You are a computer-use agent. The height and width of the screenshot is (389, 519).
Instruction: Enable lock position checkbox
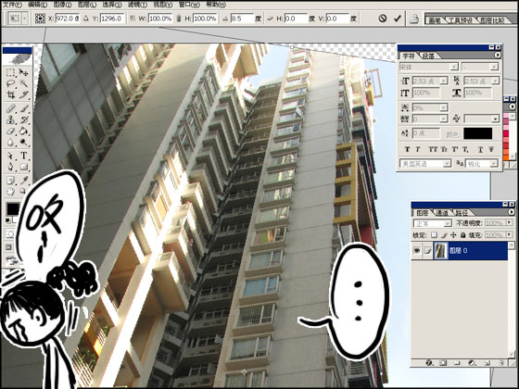pyautogui.click(x=453, y=235)
